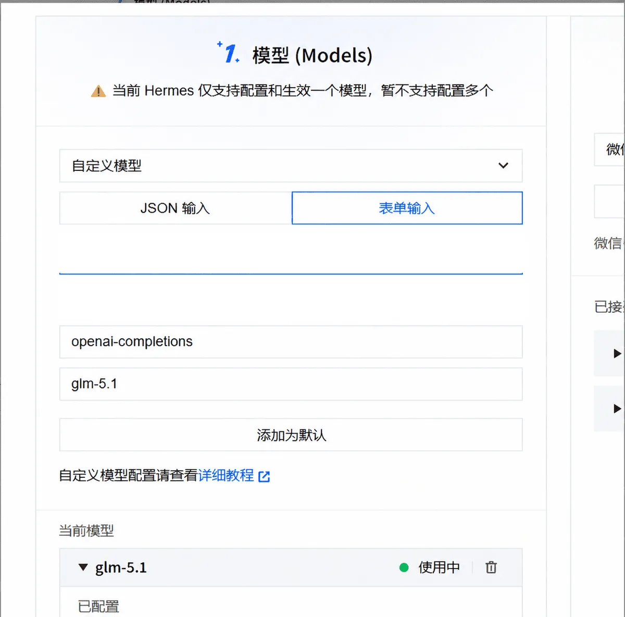The height and width of the screenshot is (617, 625).
Task: Collapse the glm-5.1 current model entry
Action: pyautogui.click(x=83, y=567)
